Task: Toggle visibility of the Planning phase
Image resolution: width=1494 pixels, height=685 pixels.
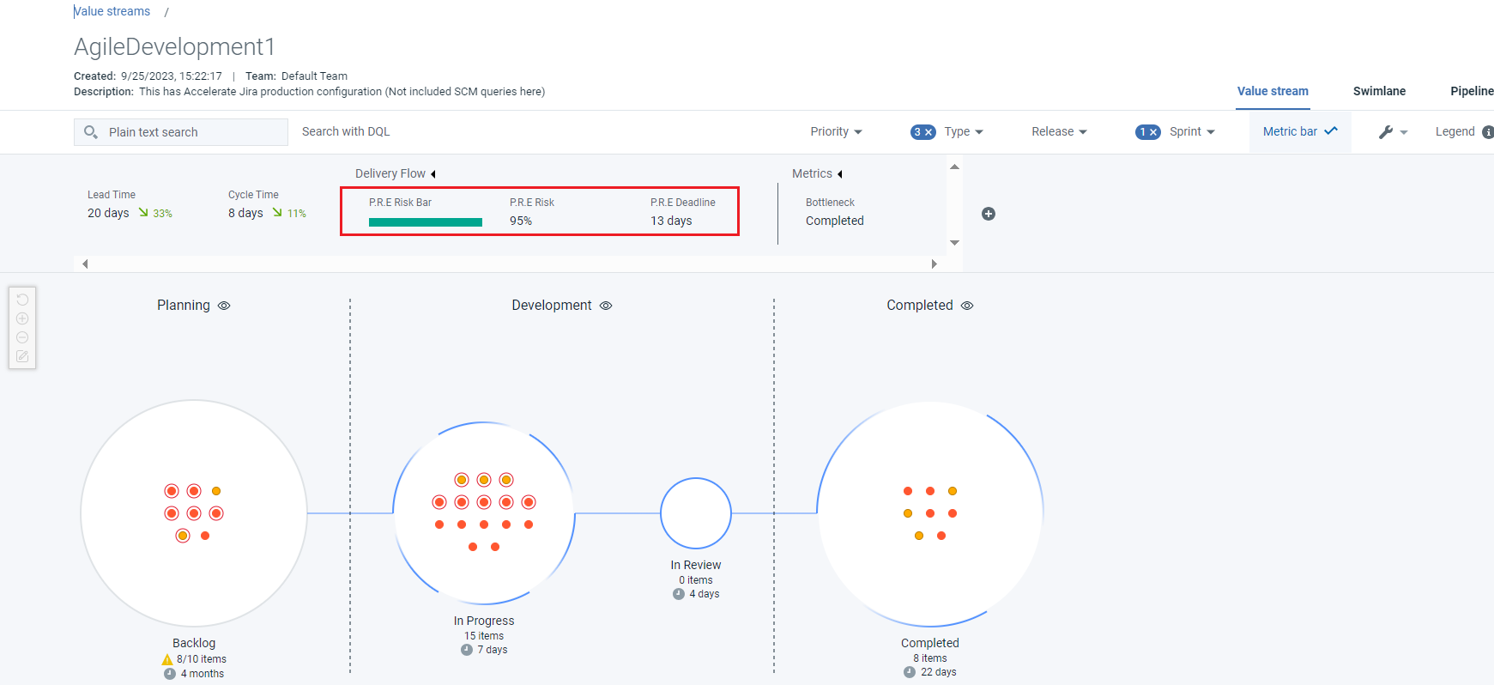Action: [224, 306]
